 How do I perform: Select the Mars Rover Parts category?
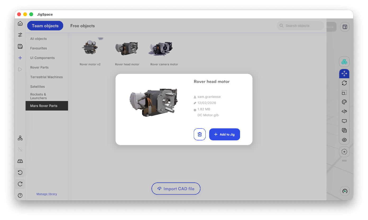47,106
